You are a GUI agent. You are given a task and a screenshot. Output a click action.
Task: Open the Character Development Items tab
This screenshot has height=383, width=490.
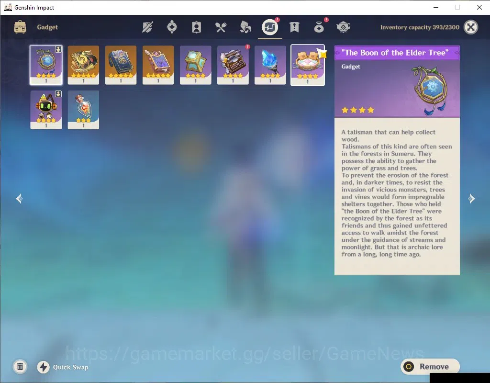196,27
